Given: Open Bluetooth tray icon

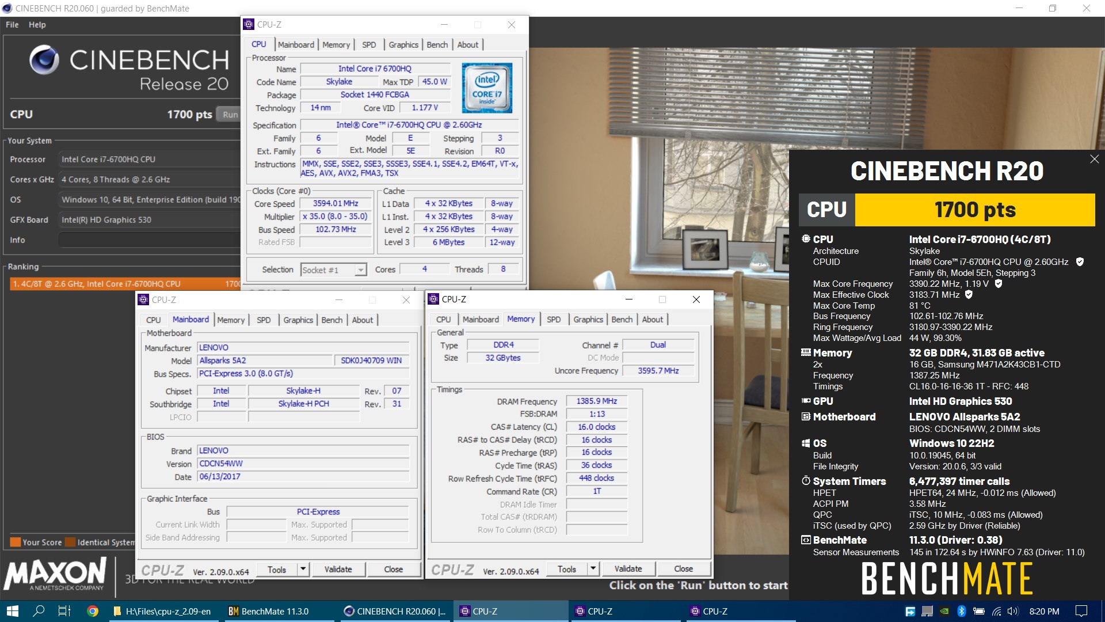Looking at the screenshot, I should click(x=961, y=611).
